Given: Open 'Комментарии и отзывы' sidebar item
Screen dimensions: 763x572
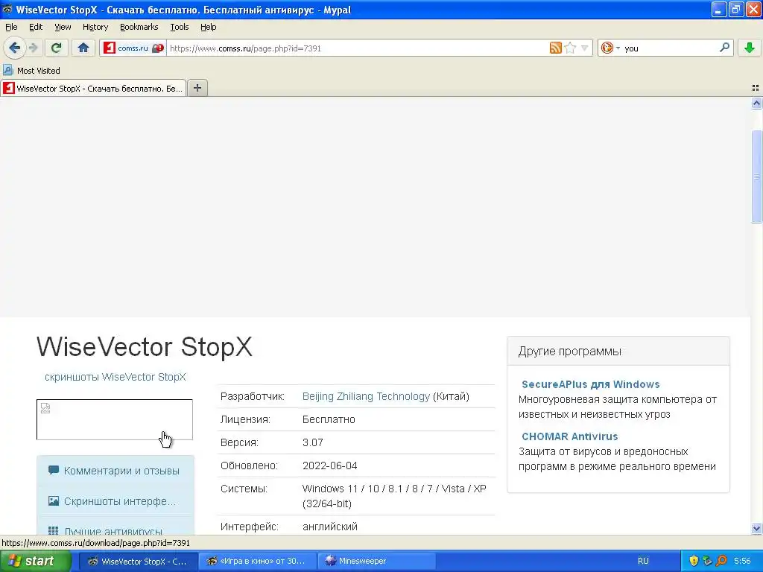Looking at the screenshot, I should 115,471.
